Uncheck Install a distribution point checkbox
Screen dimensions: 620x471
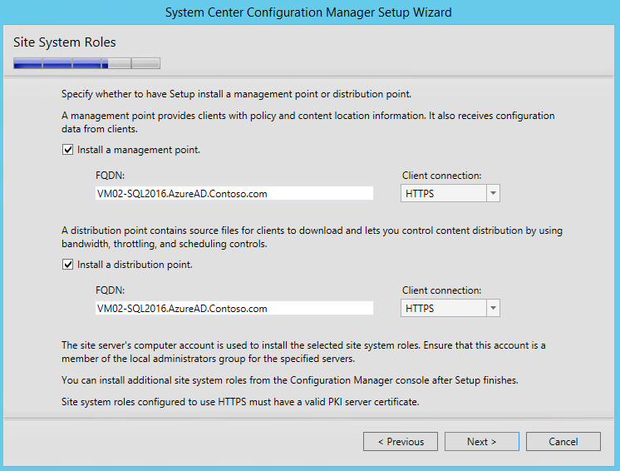67,265
